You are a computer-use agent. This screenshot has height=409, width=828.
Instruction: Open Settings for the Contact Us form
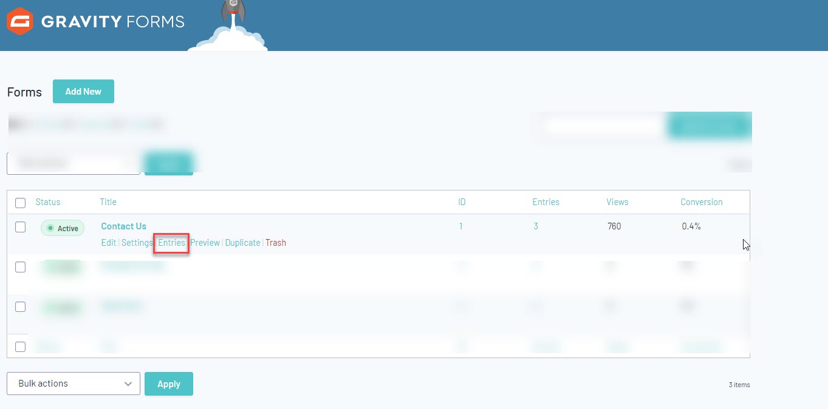click(137, 243)
